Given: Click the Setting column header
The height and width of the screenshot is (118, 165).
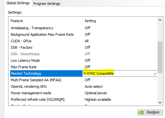Looking at the screenshot, I should pos(120,21).
